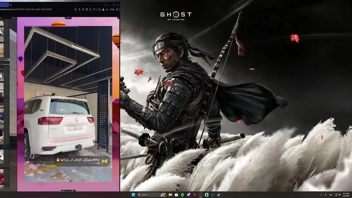Open the Windows Start menu
The width and height of the screenshot is (352, 198).
[x=133, y=195]
